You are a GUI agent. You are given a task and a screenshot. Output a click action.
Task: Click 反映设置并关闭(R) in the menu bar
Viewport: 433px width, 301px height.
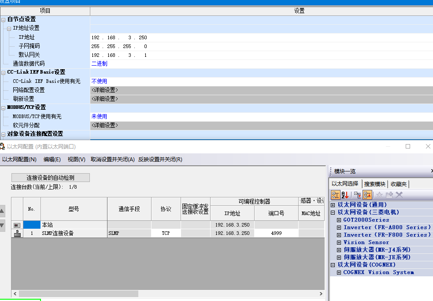pyautogui.click(x=160, y=160)
